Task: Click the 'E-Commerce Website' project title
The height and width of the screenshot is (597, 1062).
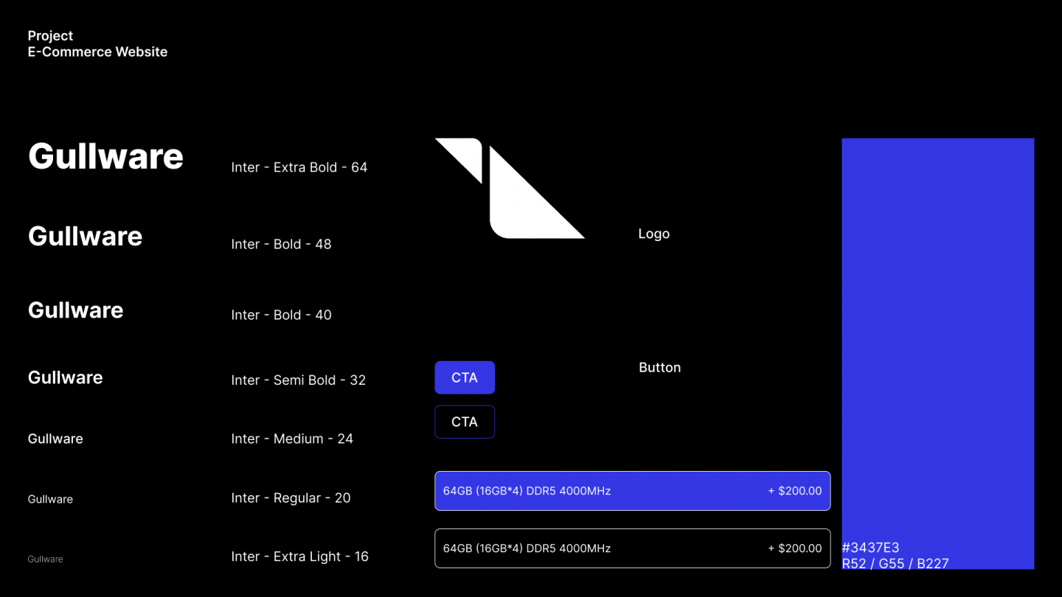Action: click(97, 52)
